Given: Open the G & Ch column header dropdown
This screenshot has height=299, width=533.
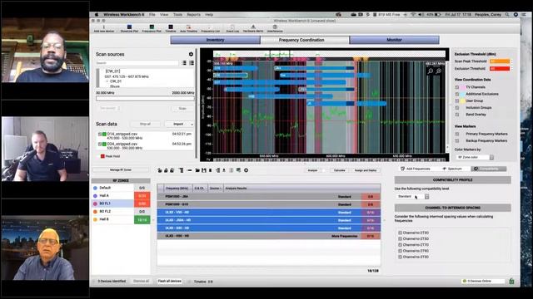Looking at the screenshot, I should click(199, 189).
